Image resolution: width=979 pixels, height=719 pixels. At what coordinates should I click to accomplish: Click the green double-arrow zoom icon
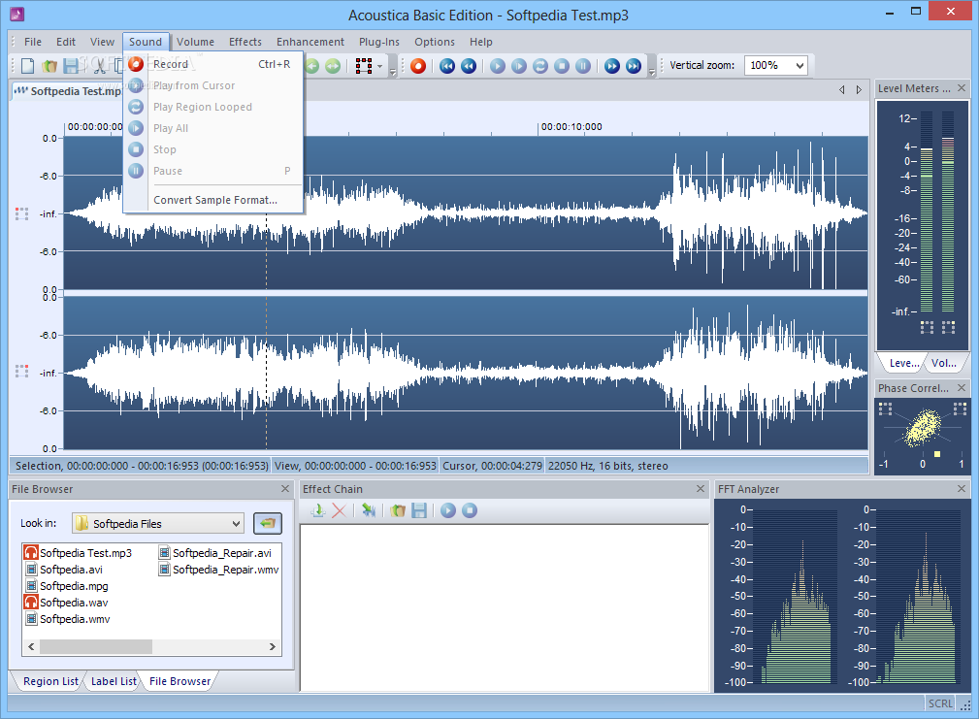[333, 66]
